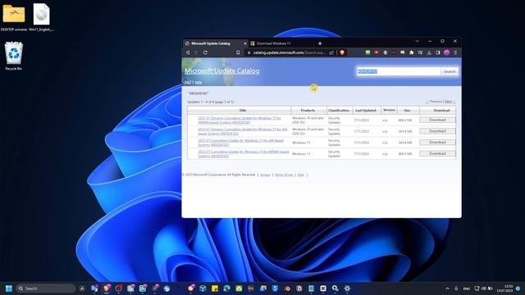This screenshot has height=295, width=525.
Task: Reload the catalog page
Action: (x=205, y=52)
